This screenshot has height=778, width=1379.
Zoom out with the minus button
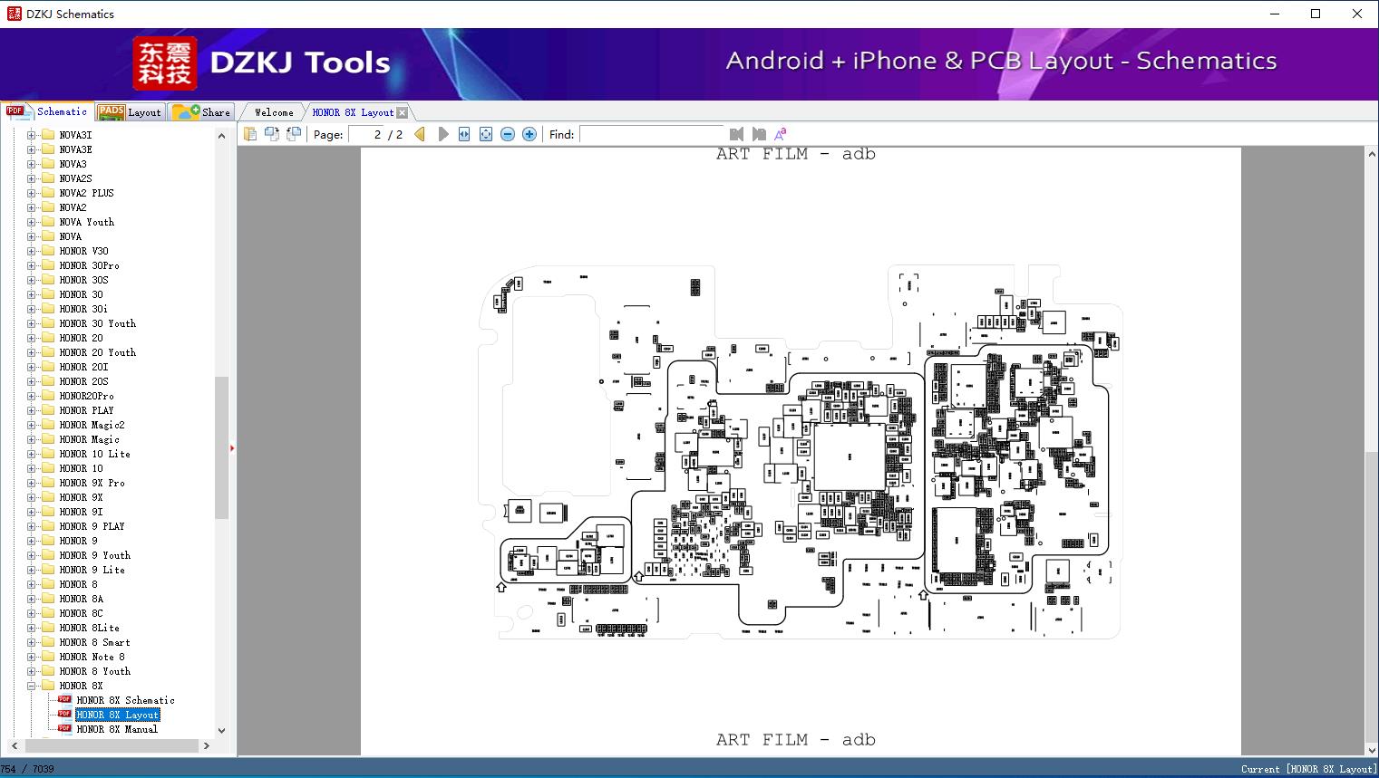(x=508, y=134)
